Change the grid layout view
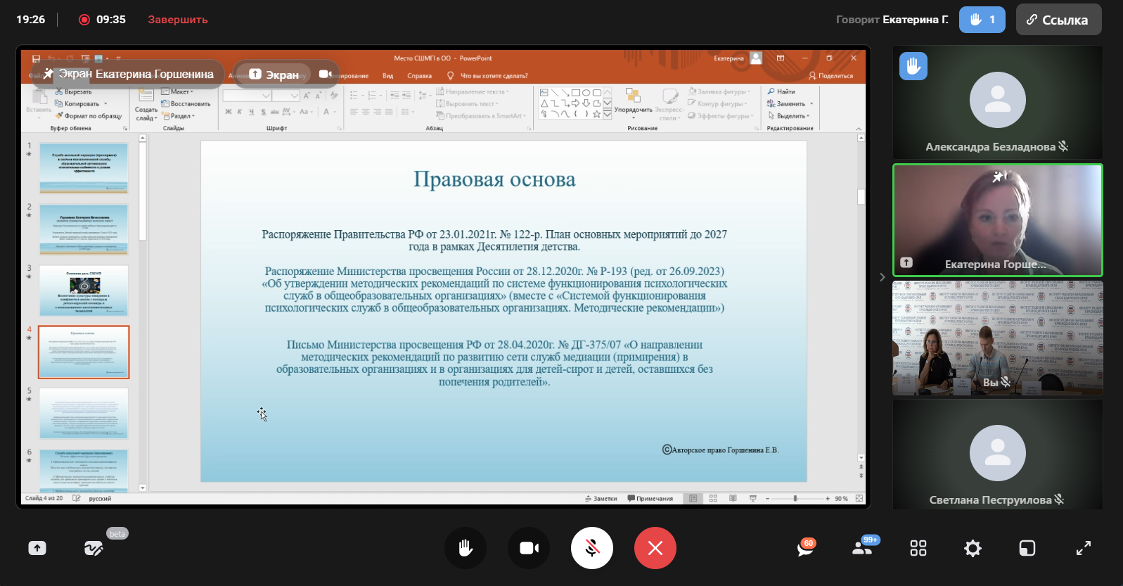This screenshot has height=586, width=1123. pyautogui.click(x=918, y=548)
